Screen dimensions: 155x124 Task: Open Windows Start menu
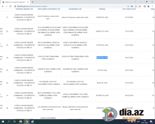click(x=3, y=122)
